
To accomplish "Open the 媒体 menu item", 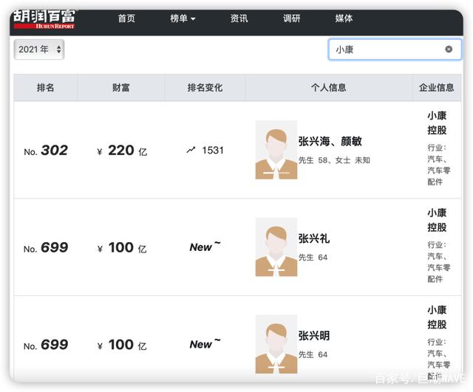I will click(x=344, y=18).
